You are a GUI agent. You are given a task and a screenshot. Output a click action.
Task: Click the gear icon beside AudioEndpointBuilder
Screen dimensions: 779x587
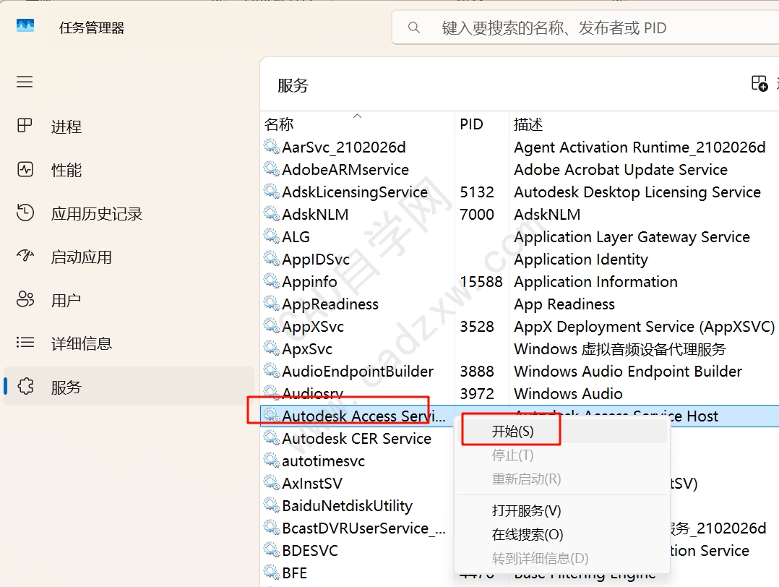click(x=271, y=371)
